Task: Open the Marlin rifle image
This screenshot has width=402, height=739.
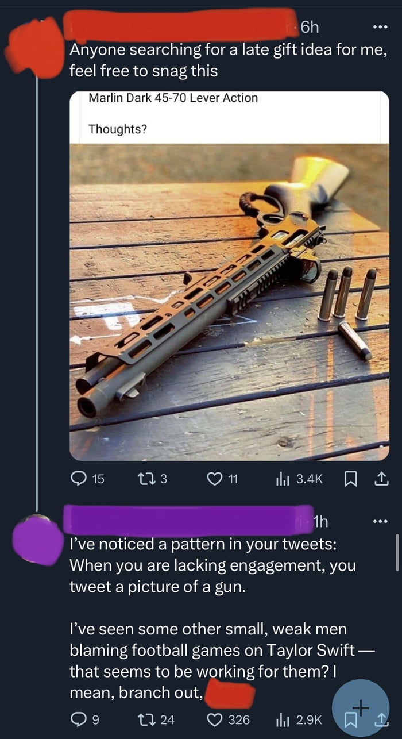Action: pos(229,301)
